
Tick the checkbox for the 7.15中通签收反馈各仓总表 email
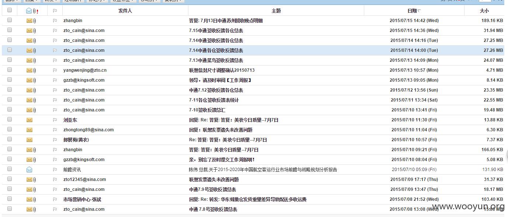(x=10, y=30)
